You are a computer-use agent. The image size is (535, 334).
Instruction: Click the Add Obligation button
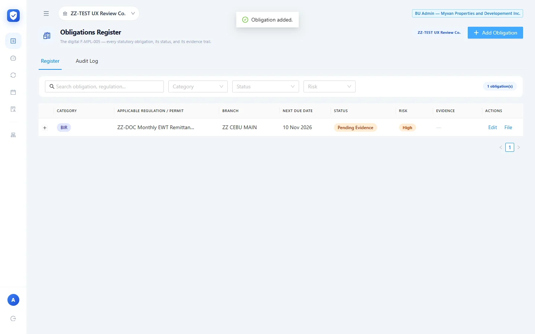click(495, 33)
